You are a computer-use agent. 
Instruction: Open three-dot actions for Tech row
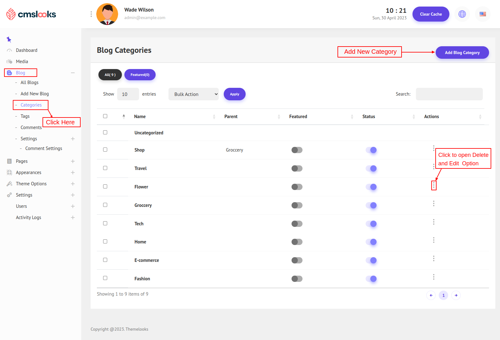[433, 222]
